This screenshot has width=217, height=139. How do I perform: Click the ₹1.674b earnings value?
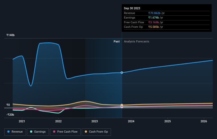coord(154,18)
